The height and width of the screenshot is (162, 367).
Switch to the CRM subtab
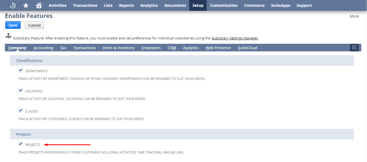[172, 48]
